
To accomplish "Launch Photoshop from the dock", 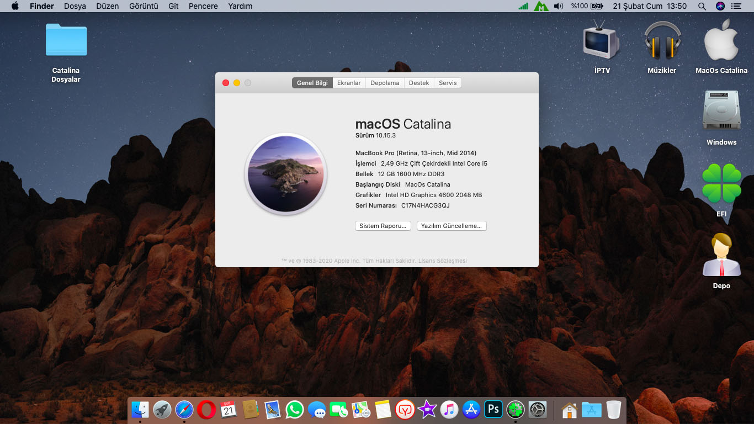I will coord(493,410).
